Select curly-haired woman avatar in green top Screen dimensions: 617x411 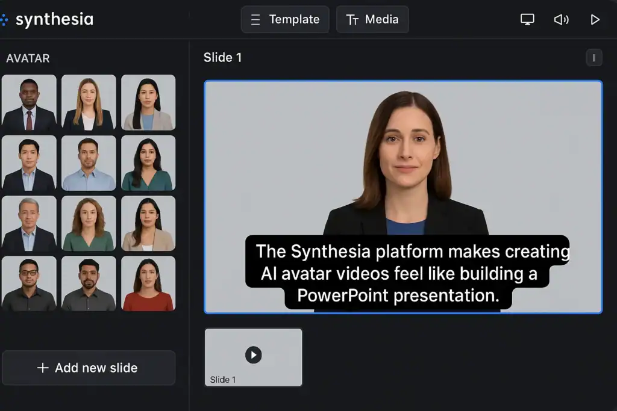click(x=89, y=223)
